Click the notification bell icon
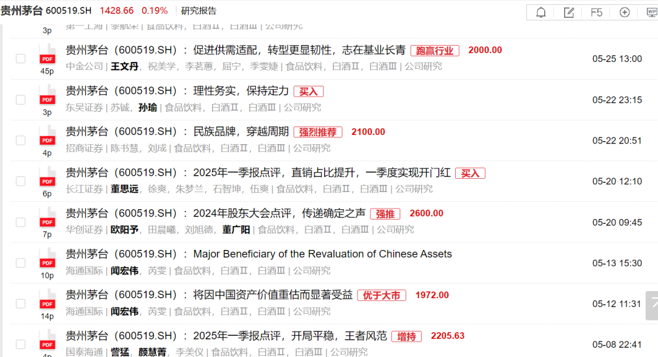This screenshot has width=658, height=357. 541,12
